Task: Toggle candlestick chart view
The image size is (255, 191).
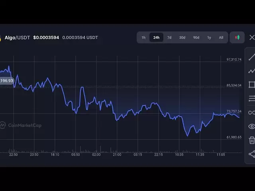Action: pyautogui.click(x=237, y=37)
